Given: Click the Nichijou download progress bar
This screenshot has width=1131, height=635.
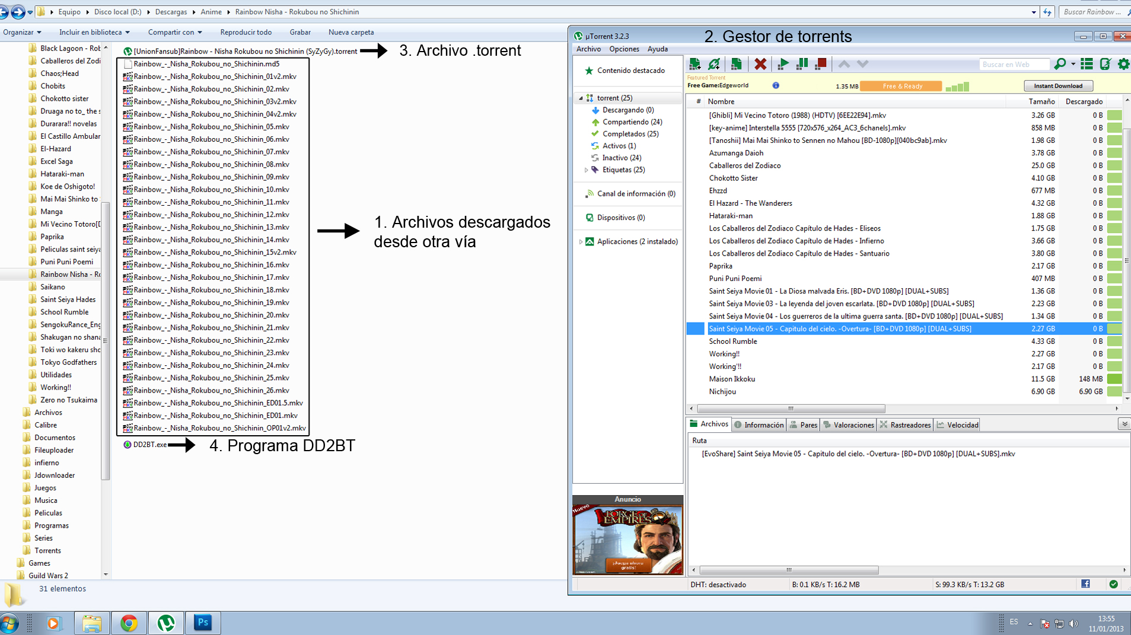Looking at the screenshot, I should point(1116,391).
